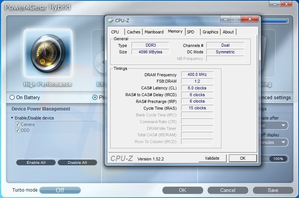
Task: Close the CPU-Z window
Action: click(250, 19)
